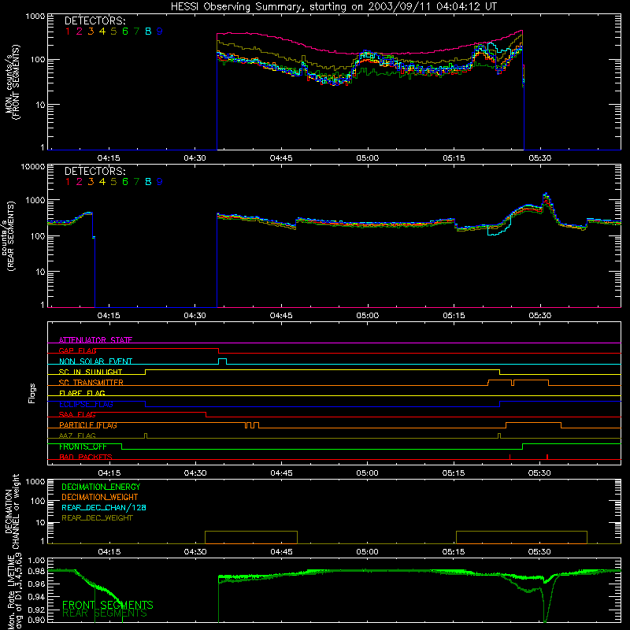Click the NON_SOLAR_EVENT flag label

point(95,361)
